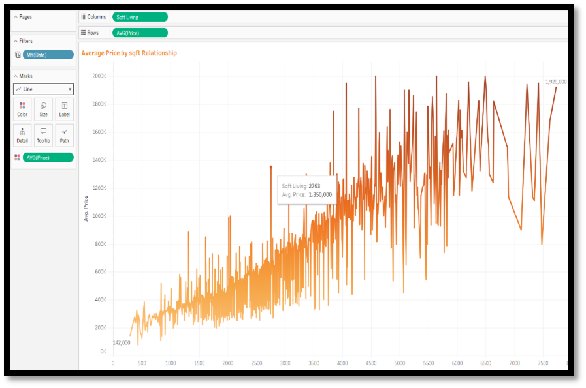Select the Sqft Living pill on Columns
Screen dimensions: 586x388
tap(139, 17)
